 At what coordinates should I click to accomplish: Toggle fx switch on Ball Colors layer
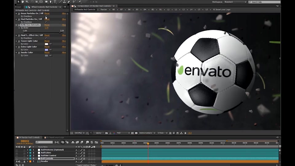(x=84, y=153)
